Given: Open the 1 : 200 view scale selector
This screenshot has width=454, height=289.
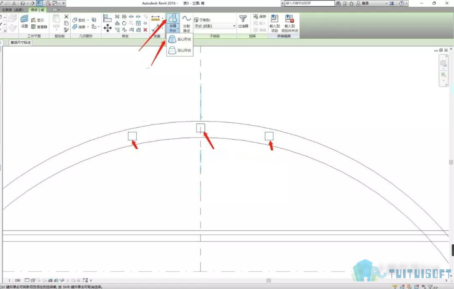Looking at the screenshot, I should [14, 280].
